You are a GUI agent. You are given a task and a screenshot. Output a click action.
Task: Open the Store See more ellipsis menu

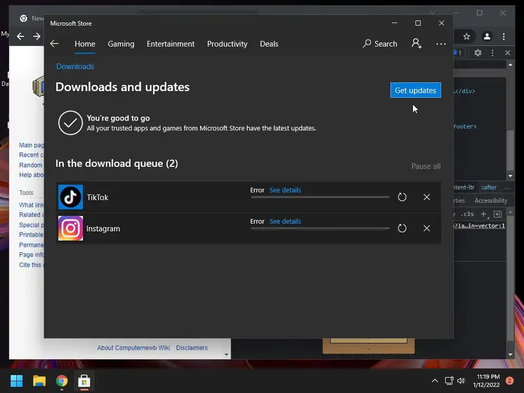441,44
